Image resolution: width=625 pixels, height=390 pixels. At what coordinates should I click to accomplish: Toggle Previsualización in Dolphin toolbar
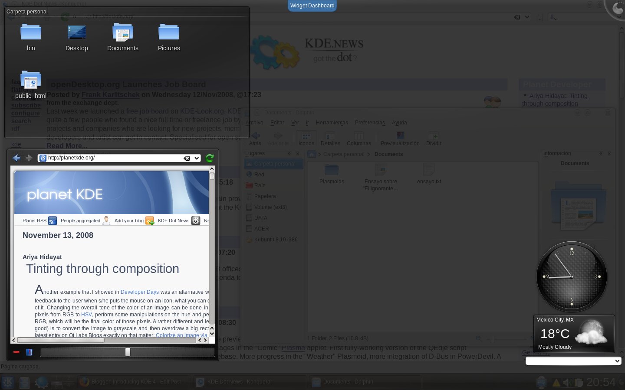point(400,139)
